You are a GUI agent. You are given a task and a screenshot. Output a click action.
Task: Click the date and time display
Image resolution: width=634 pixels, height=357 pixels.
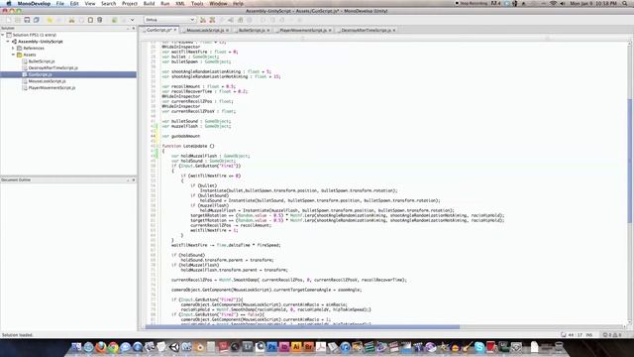pyautogui.click(x=593, y=3)
